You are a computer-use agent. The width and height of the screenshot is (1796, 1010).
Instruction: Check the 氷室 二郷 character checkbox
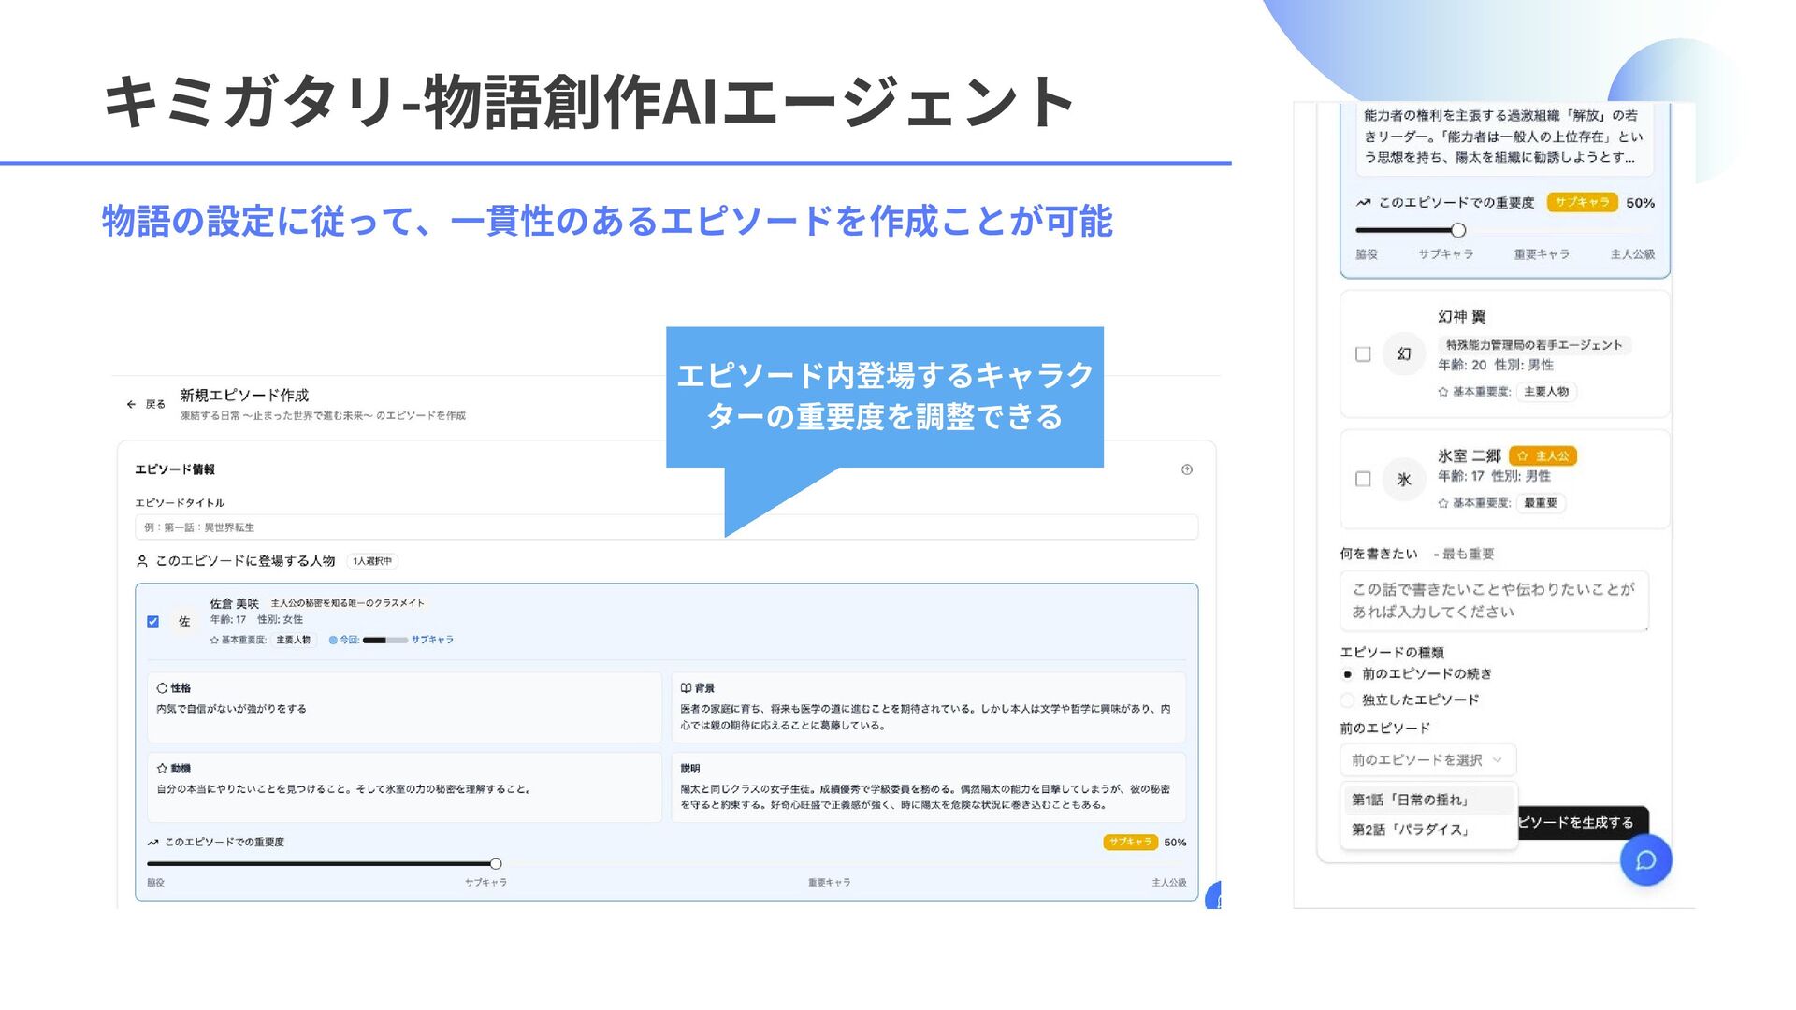(x=1363, y=480)
